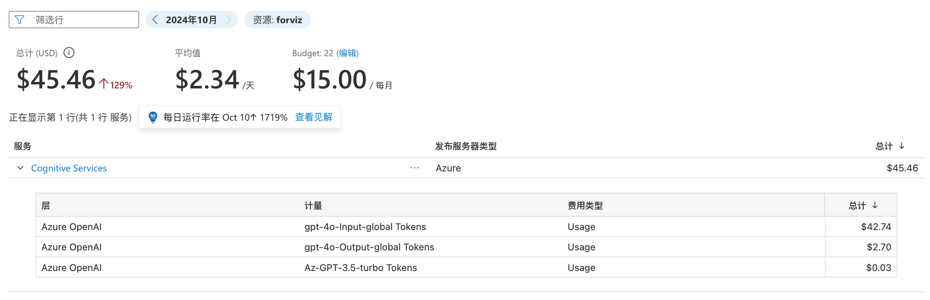Click the sort arrow in the nested 总计 header

[x=875, y=205]
